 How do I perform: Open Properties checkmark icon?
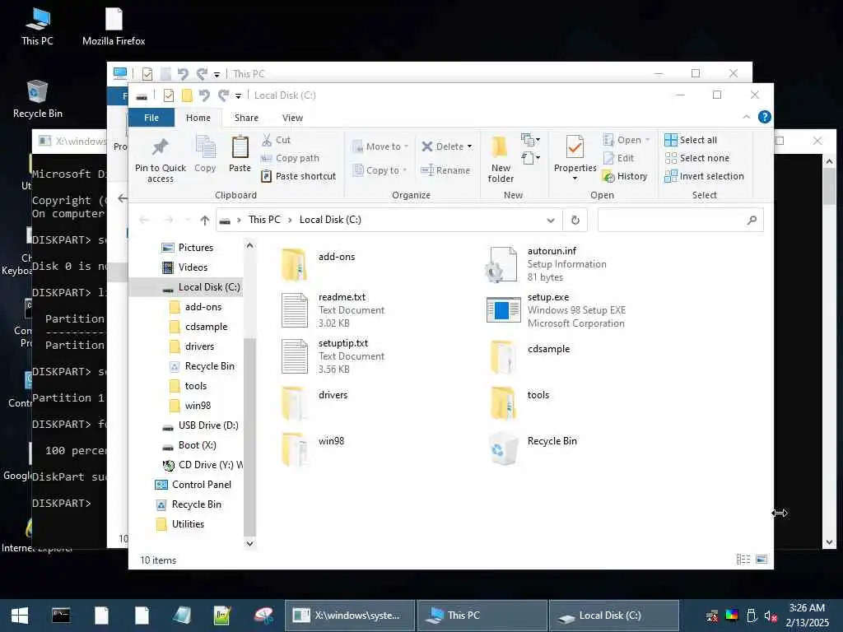[575, 146]
